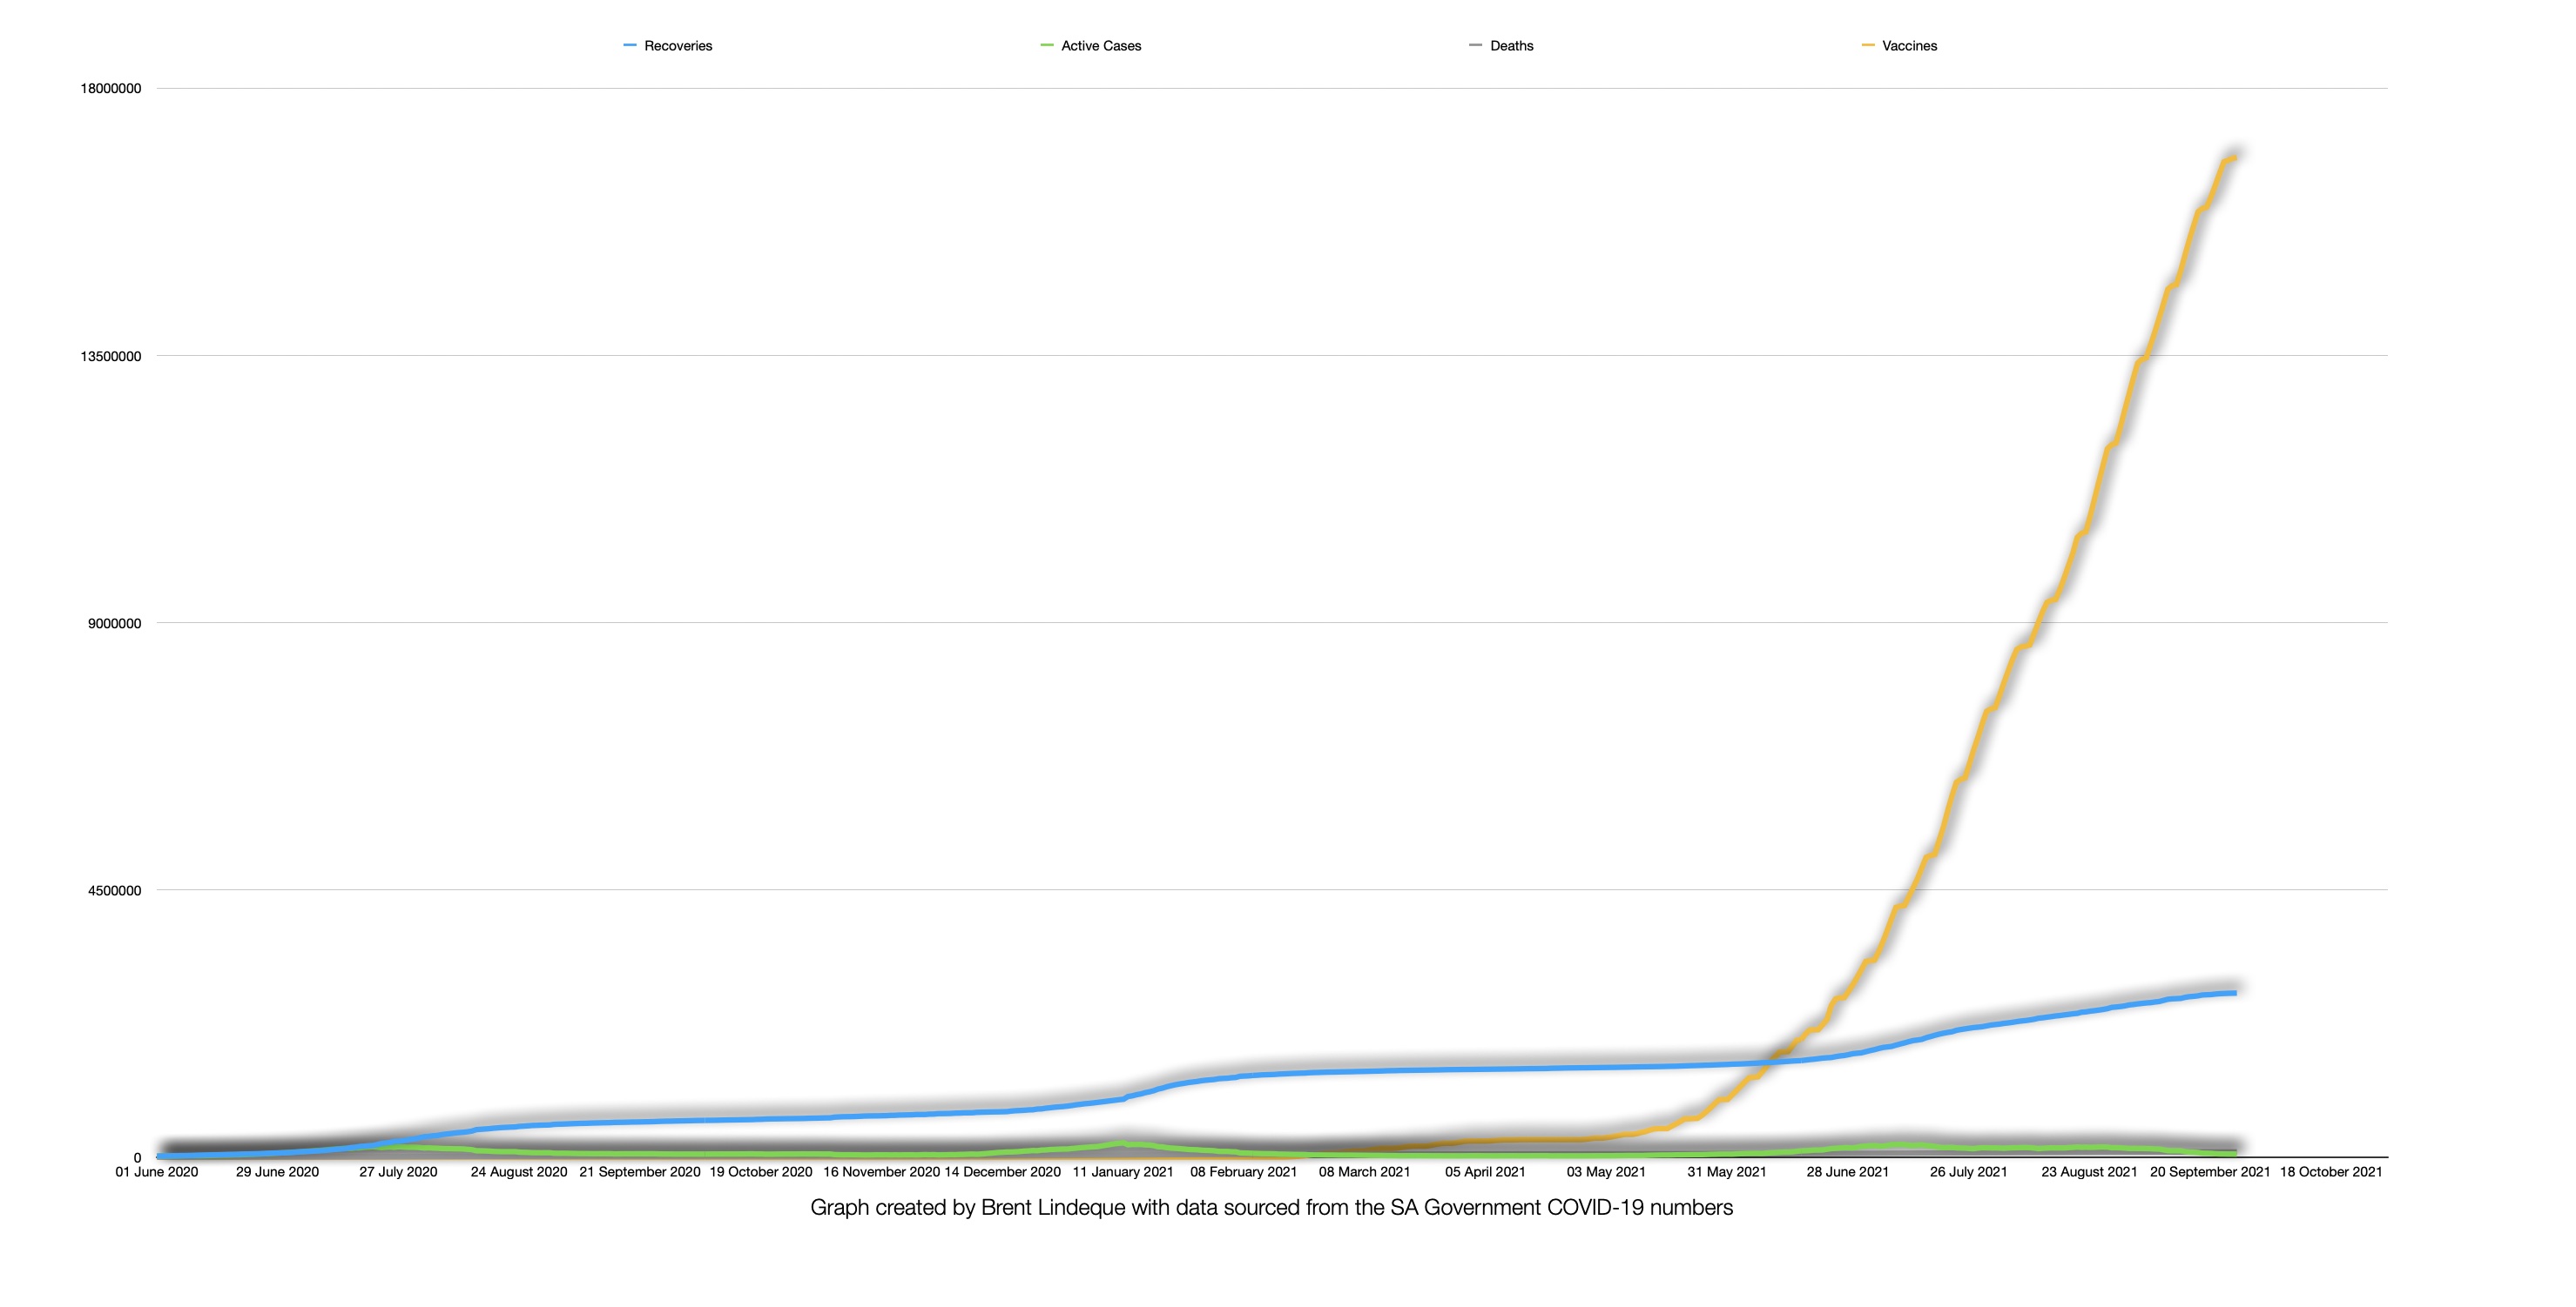
Task: Click the Recoveries legend label
Action: click(x=678, y=46)
